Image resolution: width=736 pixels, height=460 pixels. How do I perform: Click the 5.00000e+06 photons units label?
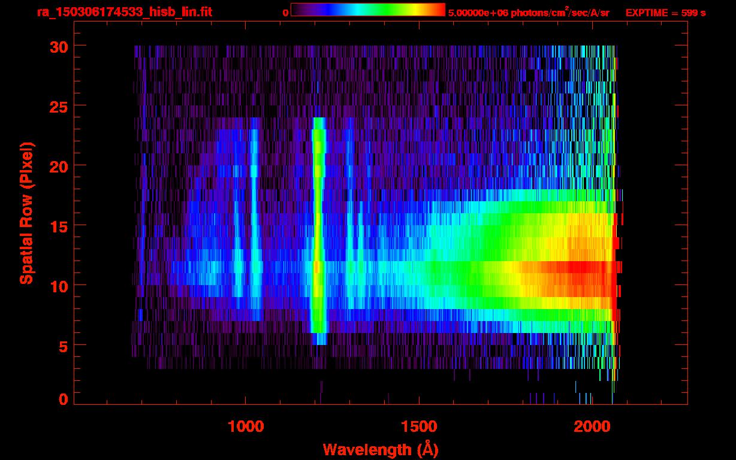pyautogui.click(x=529, y=12)
